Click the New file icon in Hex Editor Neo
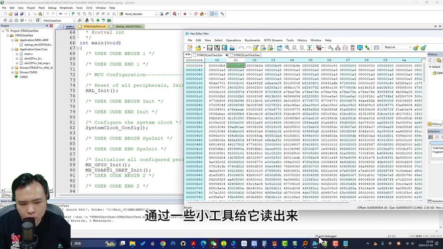This screenshot has width=443, height=249. (190, 48)
